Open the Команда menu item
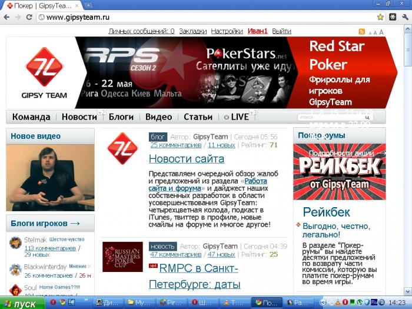 coord(31,117)
